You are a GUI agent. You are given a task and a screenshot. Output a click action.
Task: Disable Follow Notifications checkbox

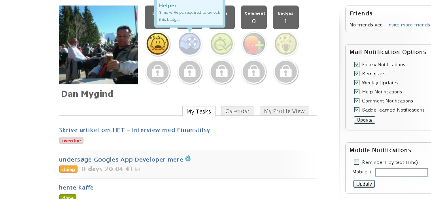click(357, 65)
